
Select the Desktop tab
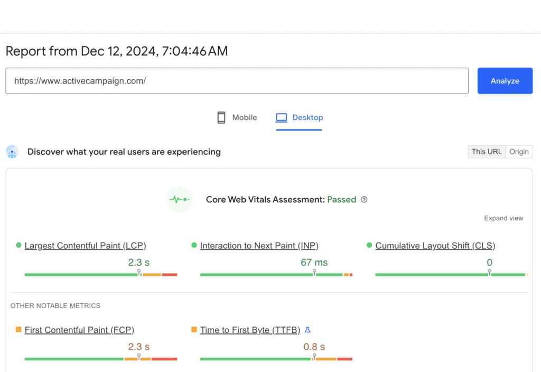(299, 118)
